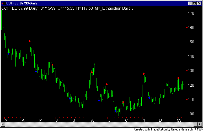Click the MA_Exhaustion Bars 2 indicator label

pyautogui.click(x=114, y=8)
